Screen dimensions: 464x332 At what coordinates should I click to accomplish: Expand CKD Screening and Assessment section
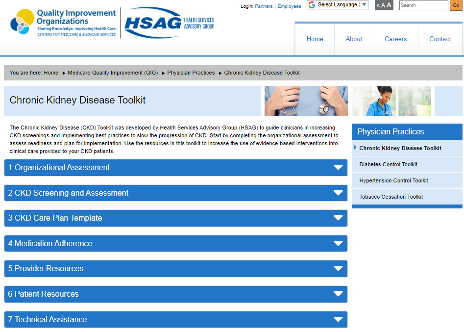point(338,193)
